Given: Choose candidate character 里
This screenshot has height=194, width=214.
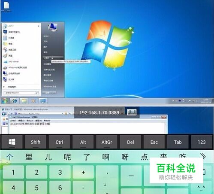Looking at the screenshot, I should pyautogui.click(x=29, y=157).
